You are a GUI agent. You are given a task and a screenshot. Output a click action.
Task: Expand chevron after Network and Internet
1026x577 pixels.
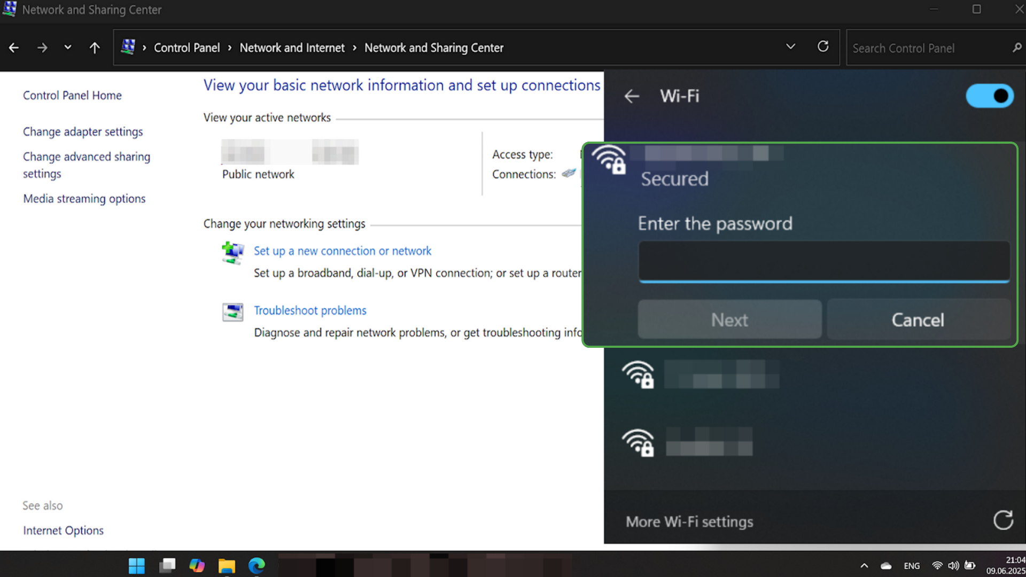point(355,48)
